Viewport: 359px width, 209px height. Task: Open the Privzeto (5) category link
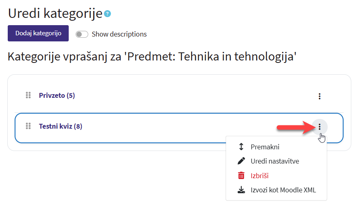click(x=57, y=95)
